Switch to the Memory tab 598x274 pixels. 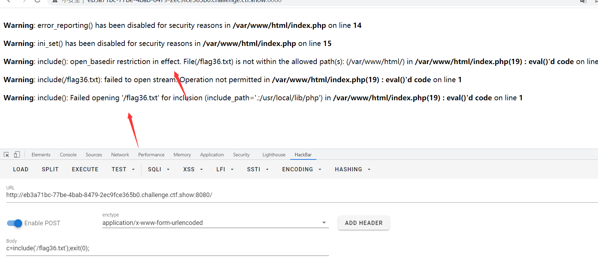pyautogui.click(x=182, y=155)
